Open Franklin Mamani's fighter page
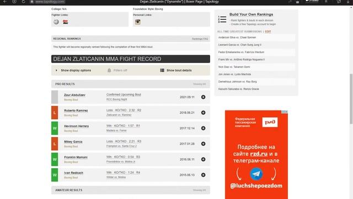Image resolution: width=353 pixels, height=199 pixels. (x=76, y=157)
